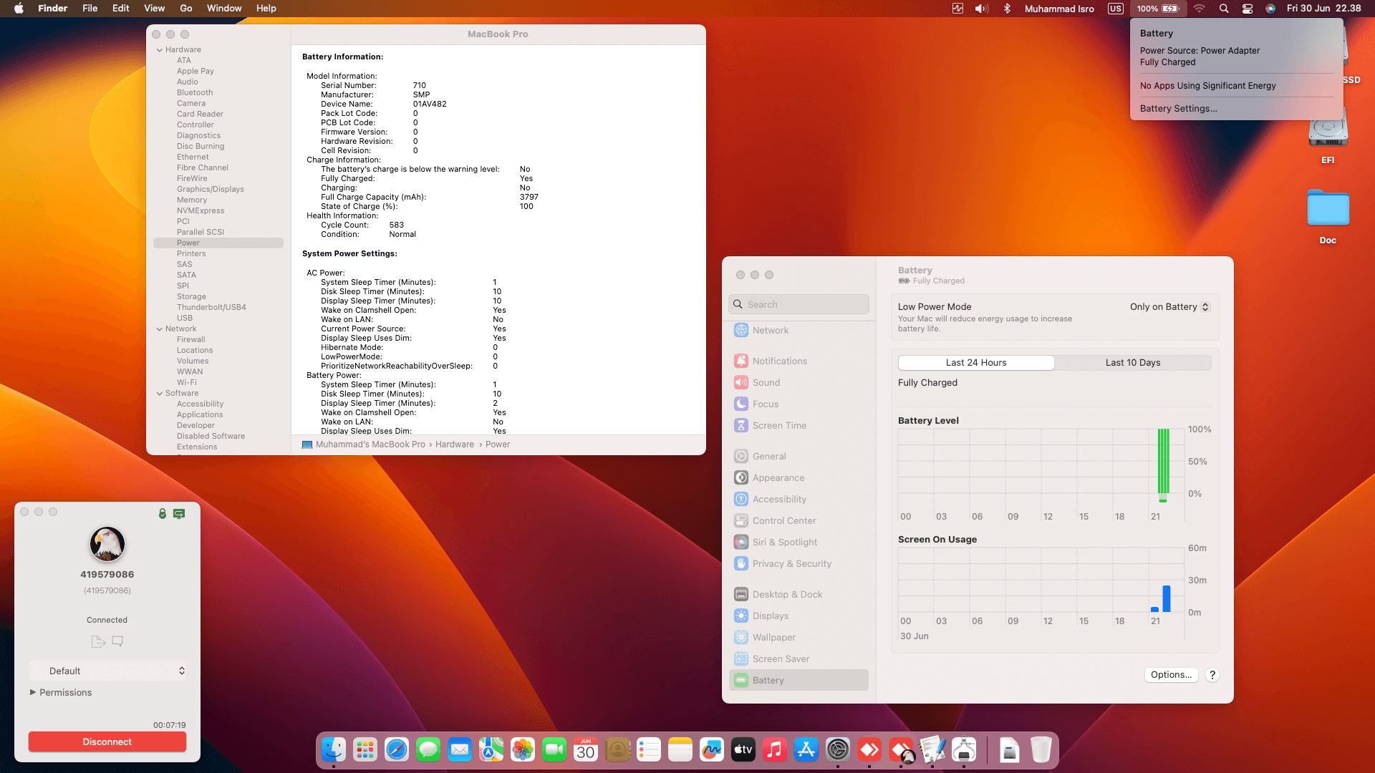Collapse the Hardware tree section

point(160,50)
